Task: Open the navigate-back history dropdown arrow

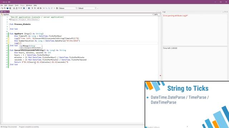Action: (26, 8)
